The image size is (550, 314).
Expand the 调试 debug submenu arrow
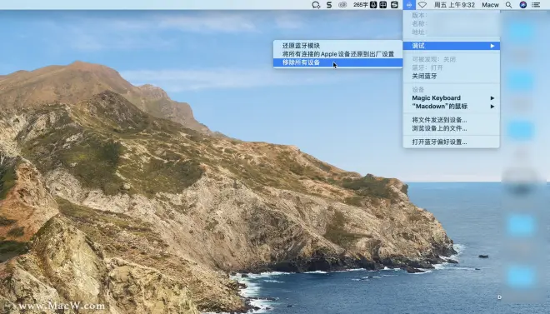[492, 46]
